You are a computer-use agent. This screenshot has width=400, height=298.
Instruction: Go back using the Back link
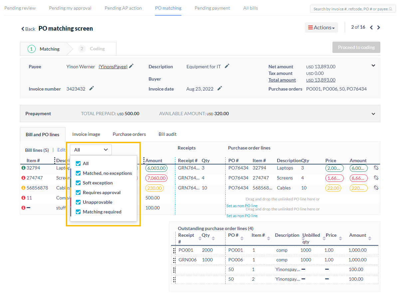click(28, 29)
